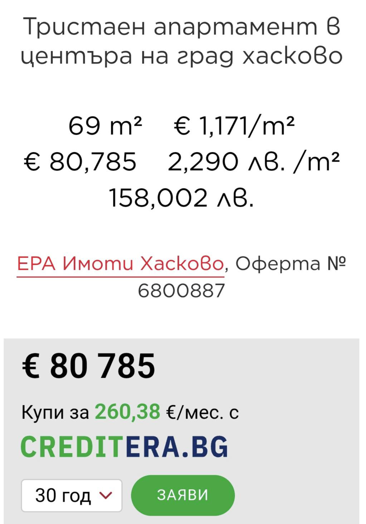
Task: Click the центъра на град хасково title line
Action: point(181,56)
